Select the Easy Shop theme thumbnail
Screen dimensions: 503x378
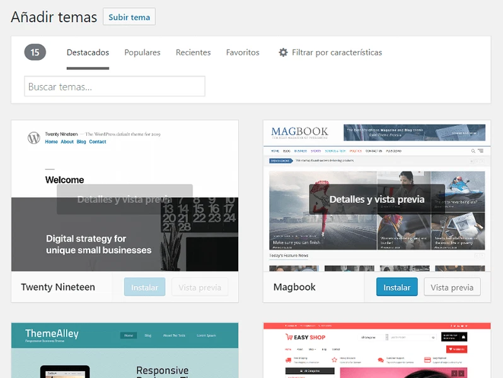point(377,350)
